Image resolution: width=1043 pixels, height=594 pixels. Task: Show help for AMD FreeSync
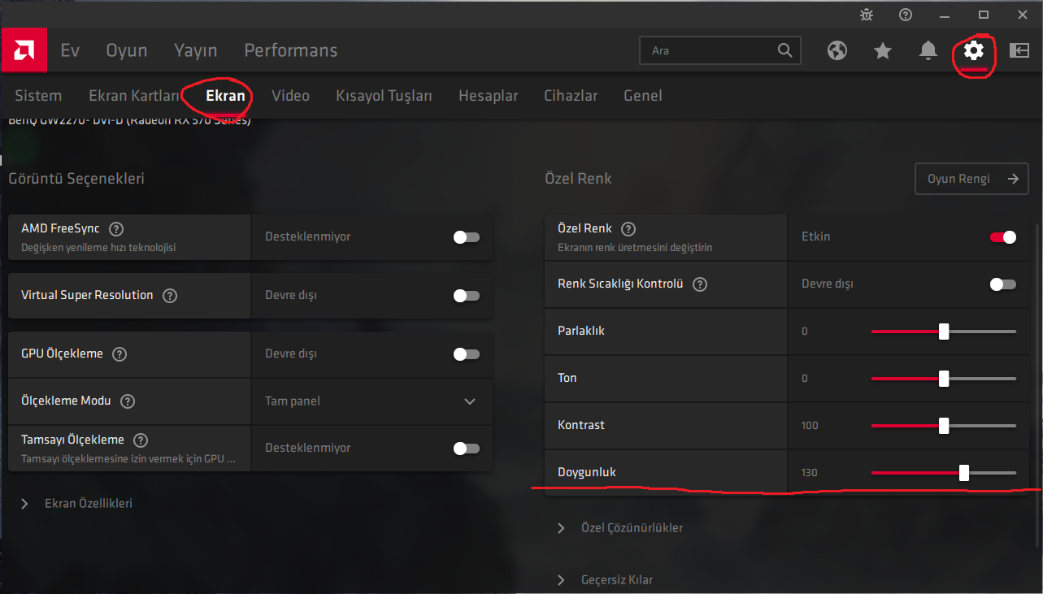point(116,229)
